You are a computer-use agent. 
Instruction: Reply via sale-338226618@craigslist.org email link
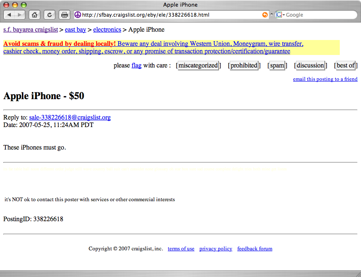click(70, 117)
